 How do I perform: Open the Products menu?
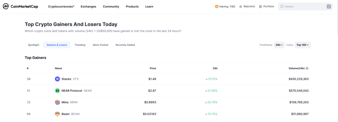click(132, 7)
